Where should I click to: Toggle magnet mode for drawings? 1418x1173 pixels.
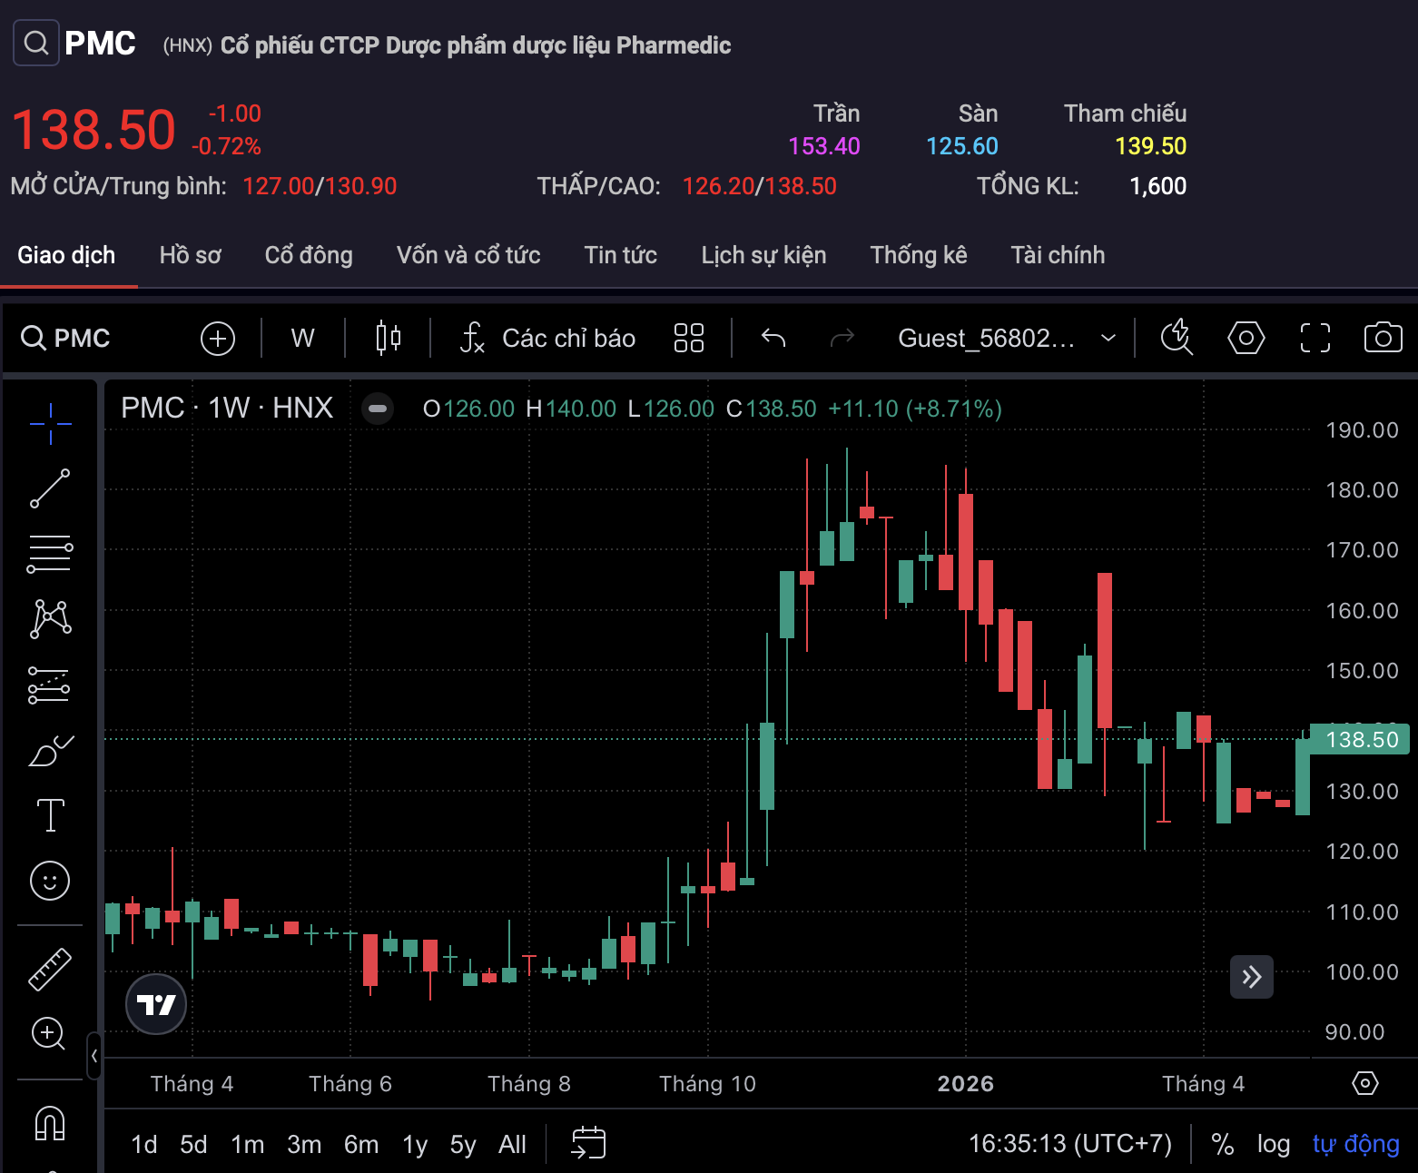tap(50, 1122)
